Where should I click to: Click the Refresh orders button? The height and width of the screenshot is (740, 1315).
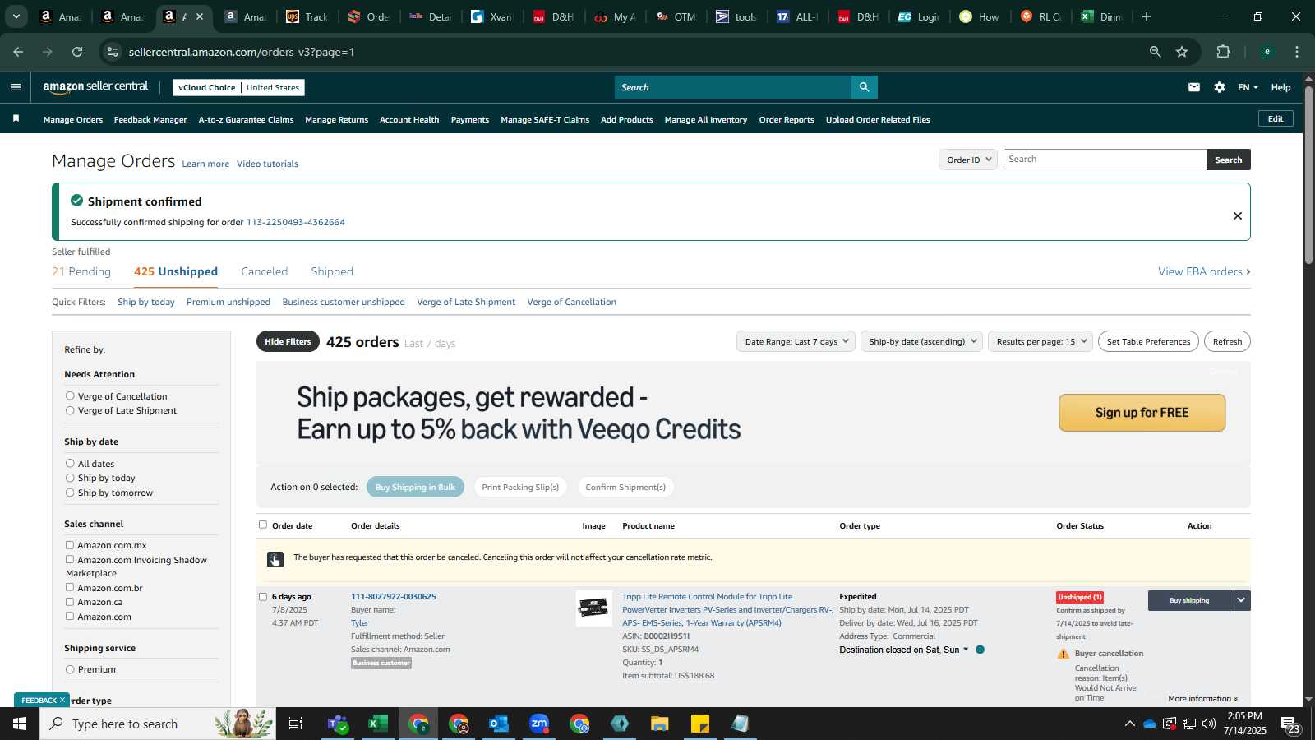point(1227,341)
